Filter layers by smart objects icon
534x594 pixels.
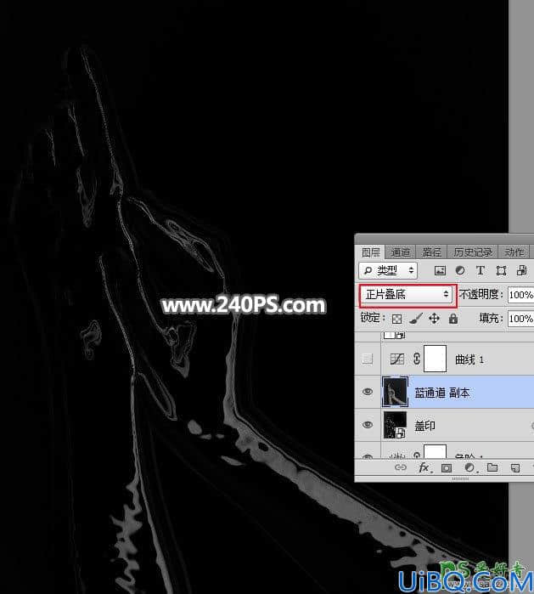pyautogui.click(x=521, y=270)
